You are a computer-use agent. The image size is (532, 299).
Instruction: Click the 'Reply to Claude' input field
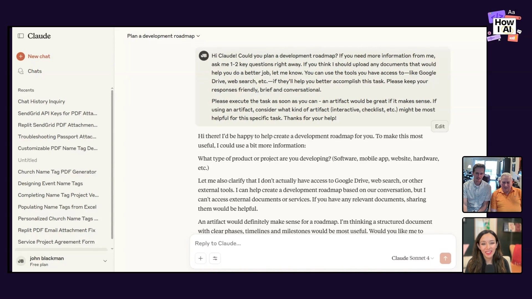(249, 243)
